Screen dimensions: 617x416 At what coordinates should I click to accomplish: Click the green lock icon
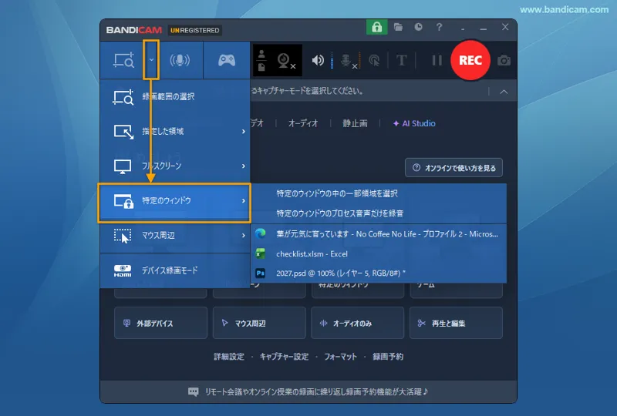pyautogui.click(x=376, y=27)
